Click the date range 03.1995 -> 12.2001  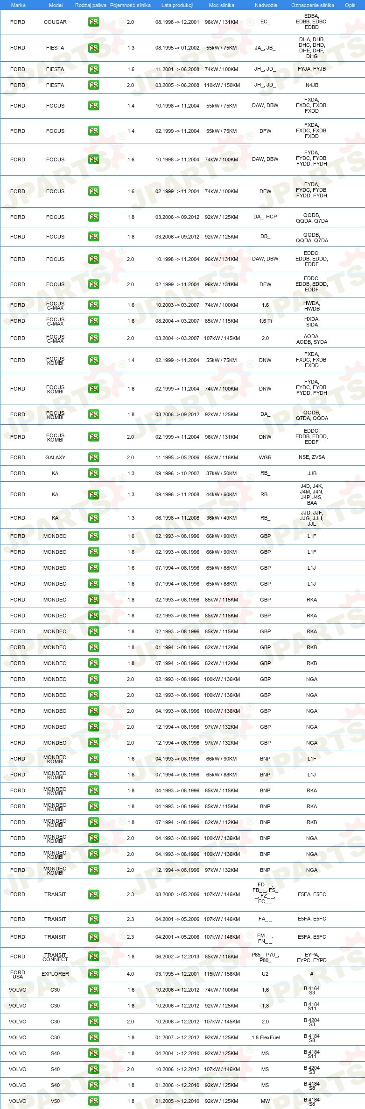tap(177, 974)
